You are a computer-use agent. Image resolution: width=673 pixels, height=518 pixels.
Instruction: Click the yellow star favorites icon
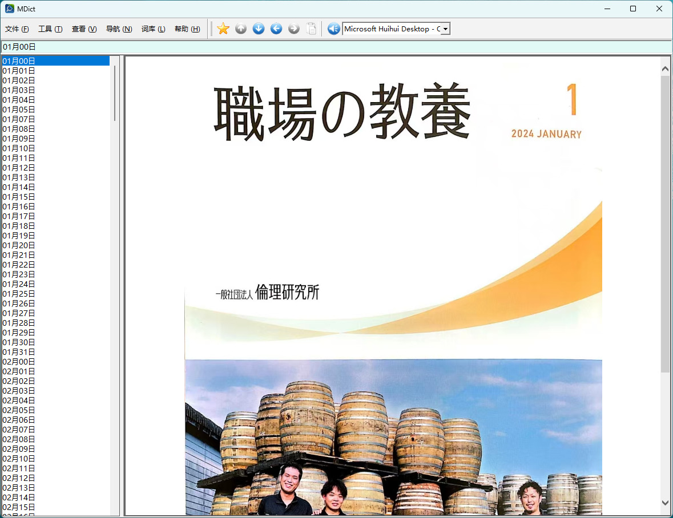tap(223, 29)
